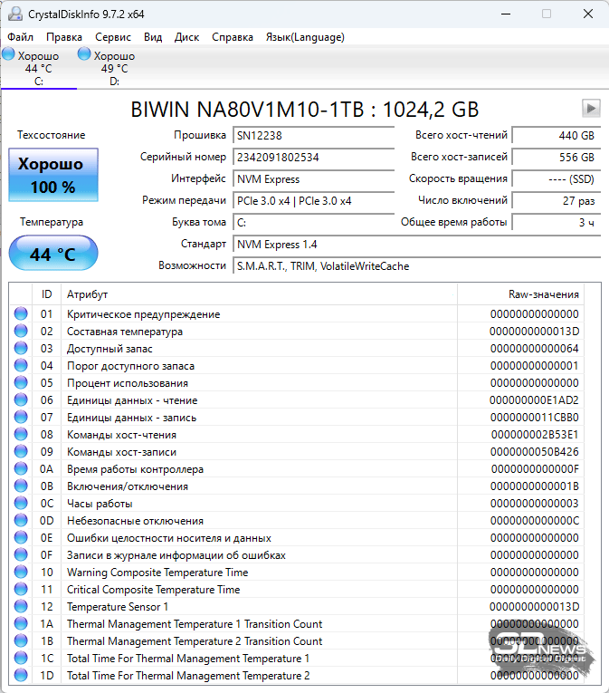Click the 44 °C temperature button
Image resolution: width=609 pixels, height=693 pixels.
click(52, 254)
